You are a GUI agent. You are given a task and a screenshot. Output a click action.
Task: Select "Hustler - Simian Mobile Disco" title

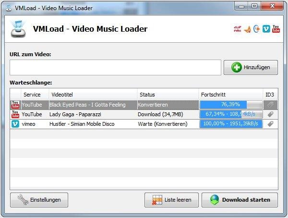[x=82, y=124]
